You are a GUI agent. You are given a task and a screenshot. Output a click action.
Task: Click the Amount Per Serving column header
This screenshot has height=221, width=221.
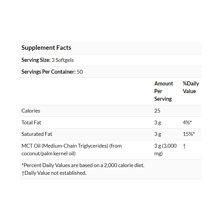pyautogui.click(x=164, y=91)
